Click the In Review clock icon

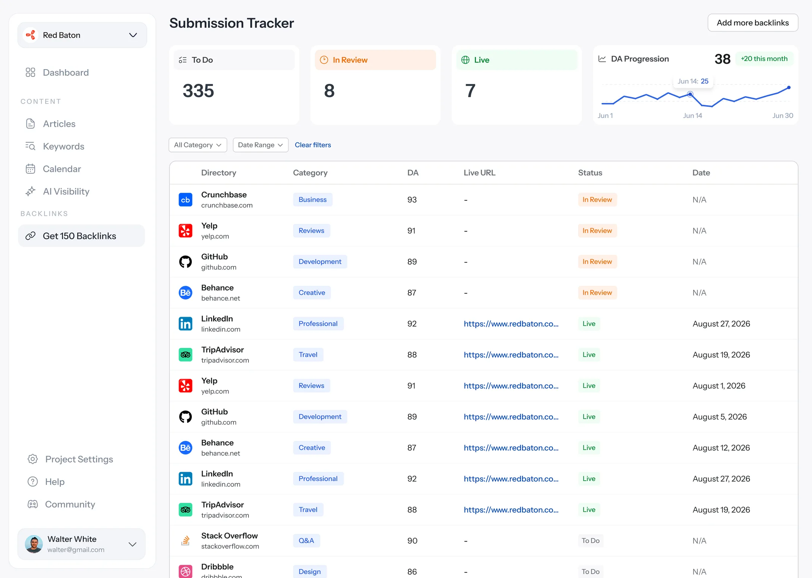coord(324,60)
